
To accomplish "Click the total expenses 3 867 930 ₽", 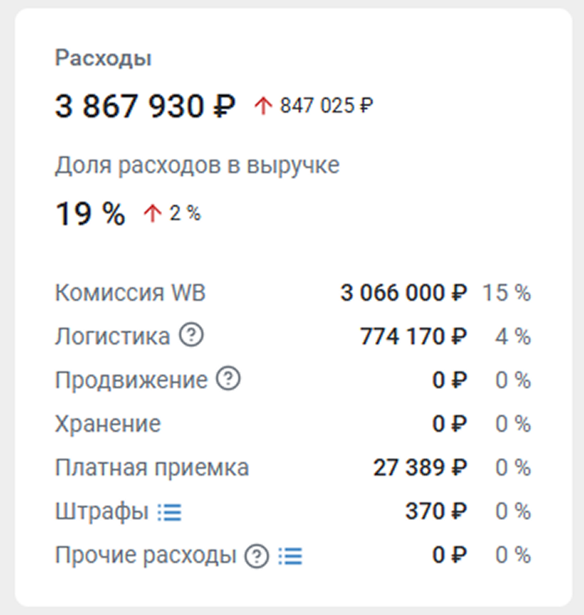I will (145, 106).
